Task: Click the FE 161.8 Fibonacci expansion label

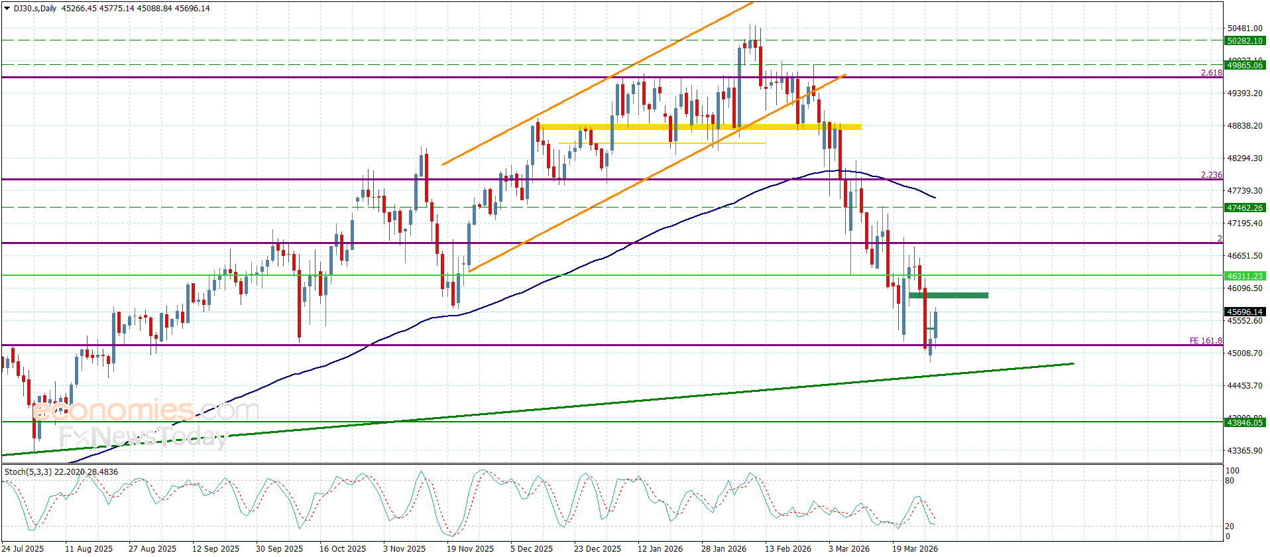Action: 1206,341
